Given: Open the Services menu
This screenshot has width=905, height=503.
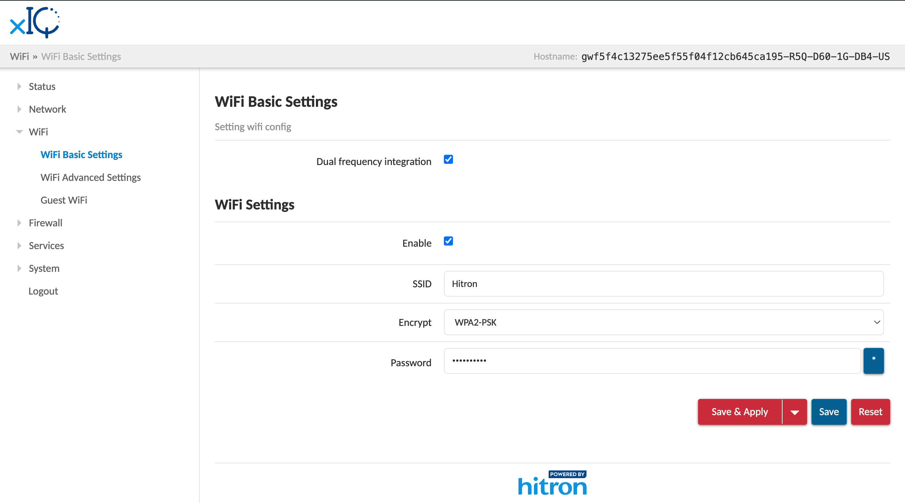Looking at the screenshot, I should [x=46, y=246].
